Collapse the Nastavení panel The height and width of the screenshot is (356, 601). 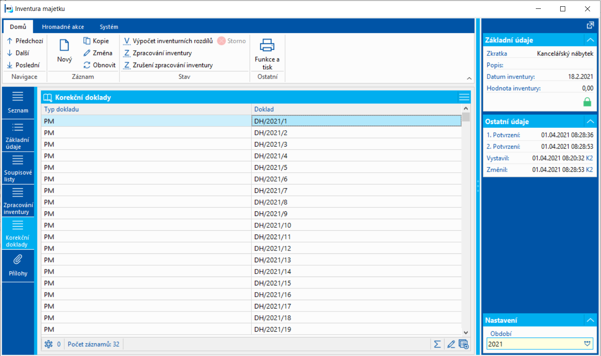tap(590, 320)
